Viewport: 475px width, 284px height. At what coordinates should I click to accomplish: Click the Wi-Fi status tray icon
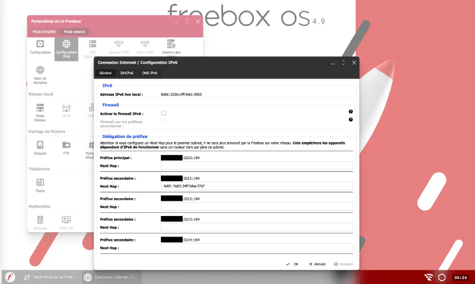coord(429,277)
